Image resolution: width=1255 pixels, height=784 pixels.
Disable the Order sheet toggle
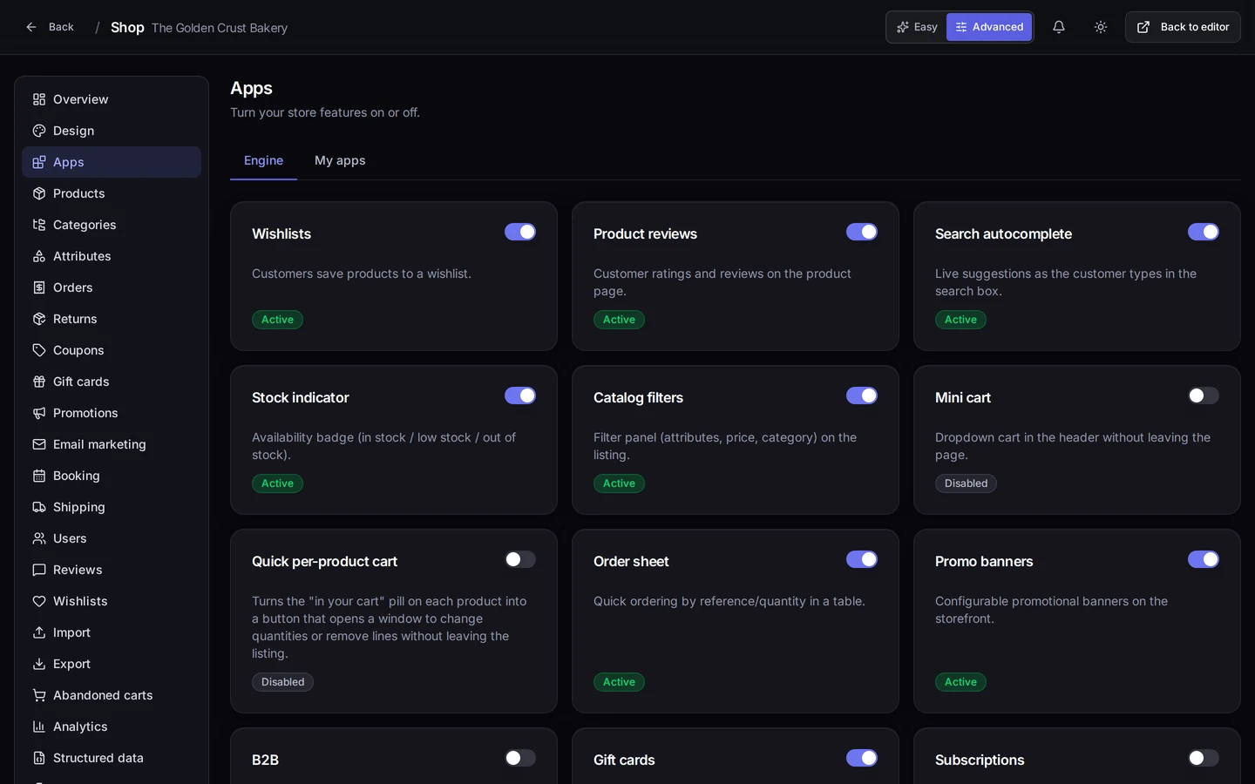[862, 559]
